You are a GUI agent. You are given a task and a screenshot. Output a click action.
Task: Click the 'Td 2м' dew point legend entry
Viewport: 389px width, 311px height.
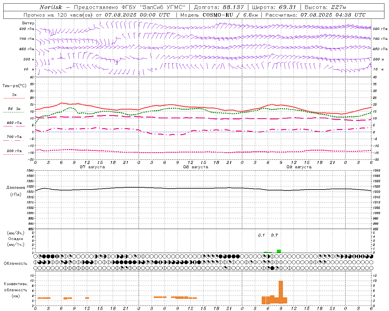coord(14,109)
